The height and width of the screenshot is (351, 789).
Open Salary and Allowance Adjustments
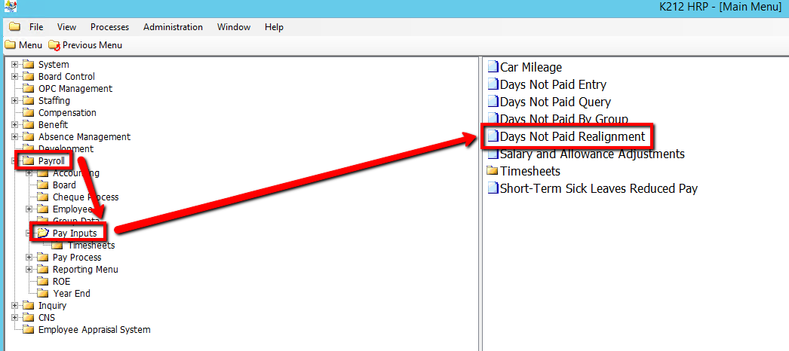(x=591, y=154)
